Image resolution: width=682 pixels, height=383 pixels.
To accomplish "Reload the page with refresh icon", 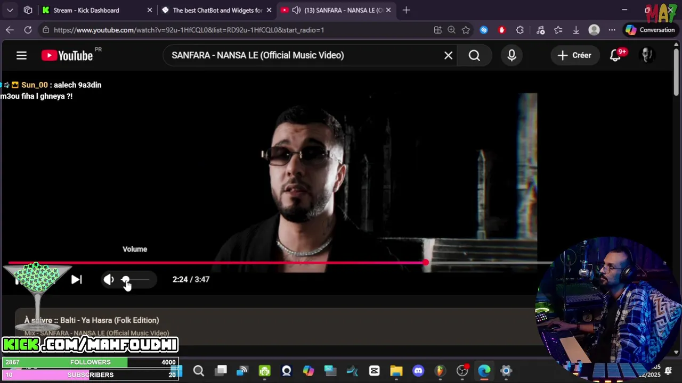I will 28,30.
